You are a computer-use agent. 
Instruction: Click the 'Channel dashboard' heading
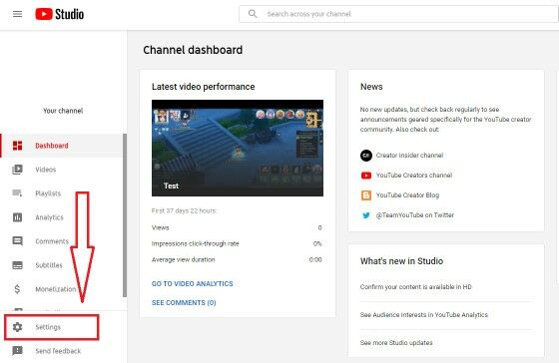(193, 50)
